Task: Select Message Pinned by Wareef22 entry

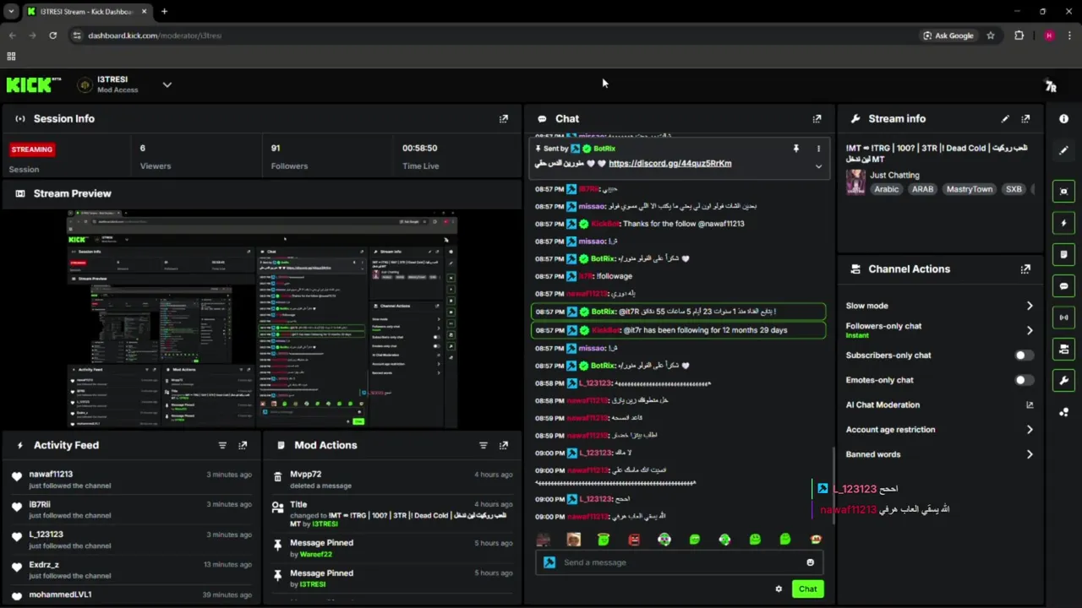Action: pyautogui.click(x=392, y=548)
